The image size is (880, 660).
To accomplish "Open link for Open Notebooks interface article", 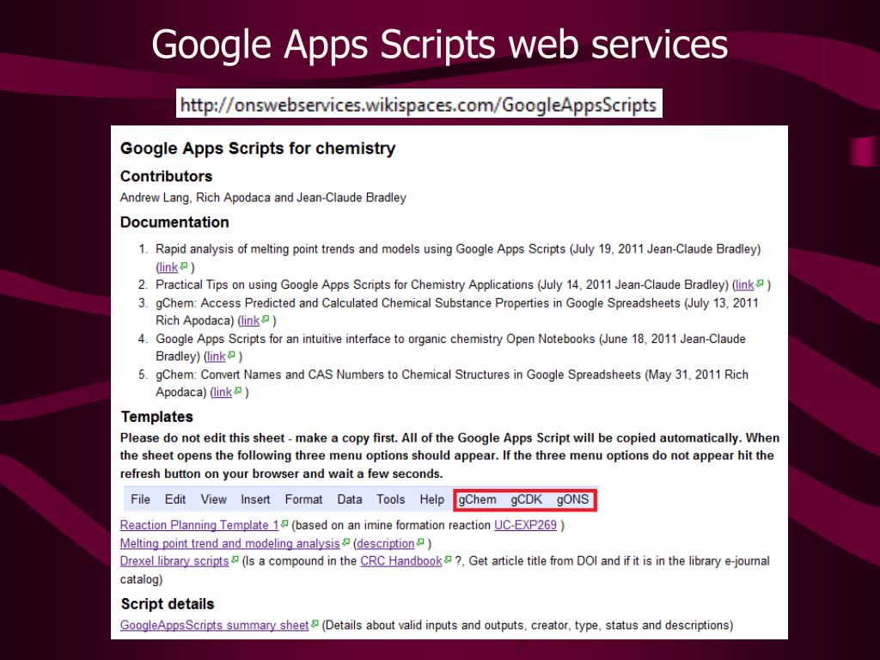I will pos(216,356).
